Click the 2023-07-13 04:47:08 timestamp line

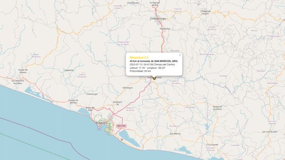pyautogui.click(x=152, y=64)
